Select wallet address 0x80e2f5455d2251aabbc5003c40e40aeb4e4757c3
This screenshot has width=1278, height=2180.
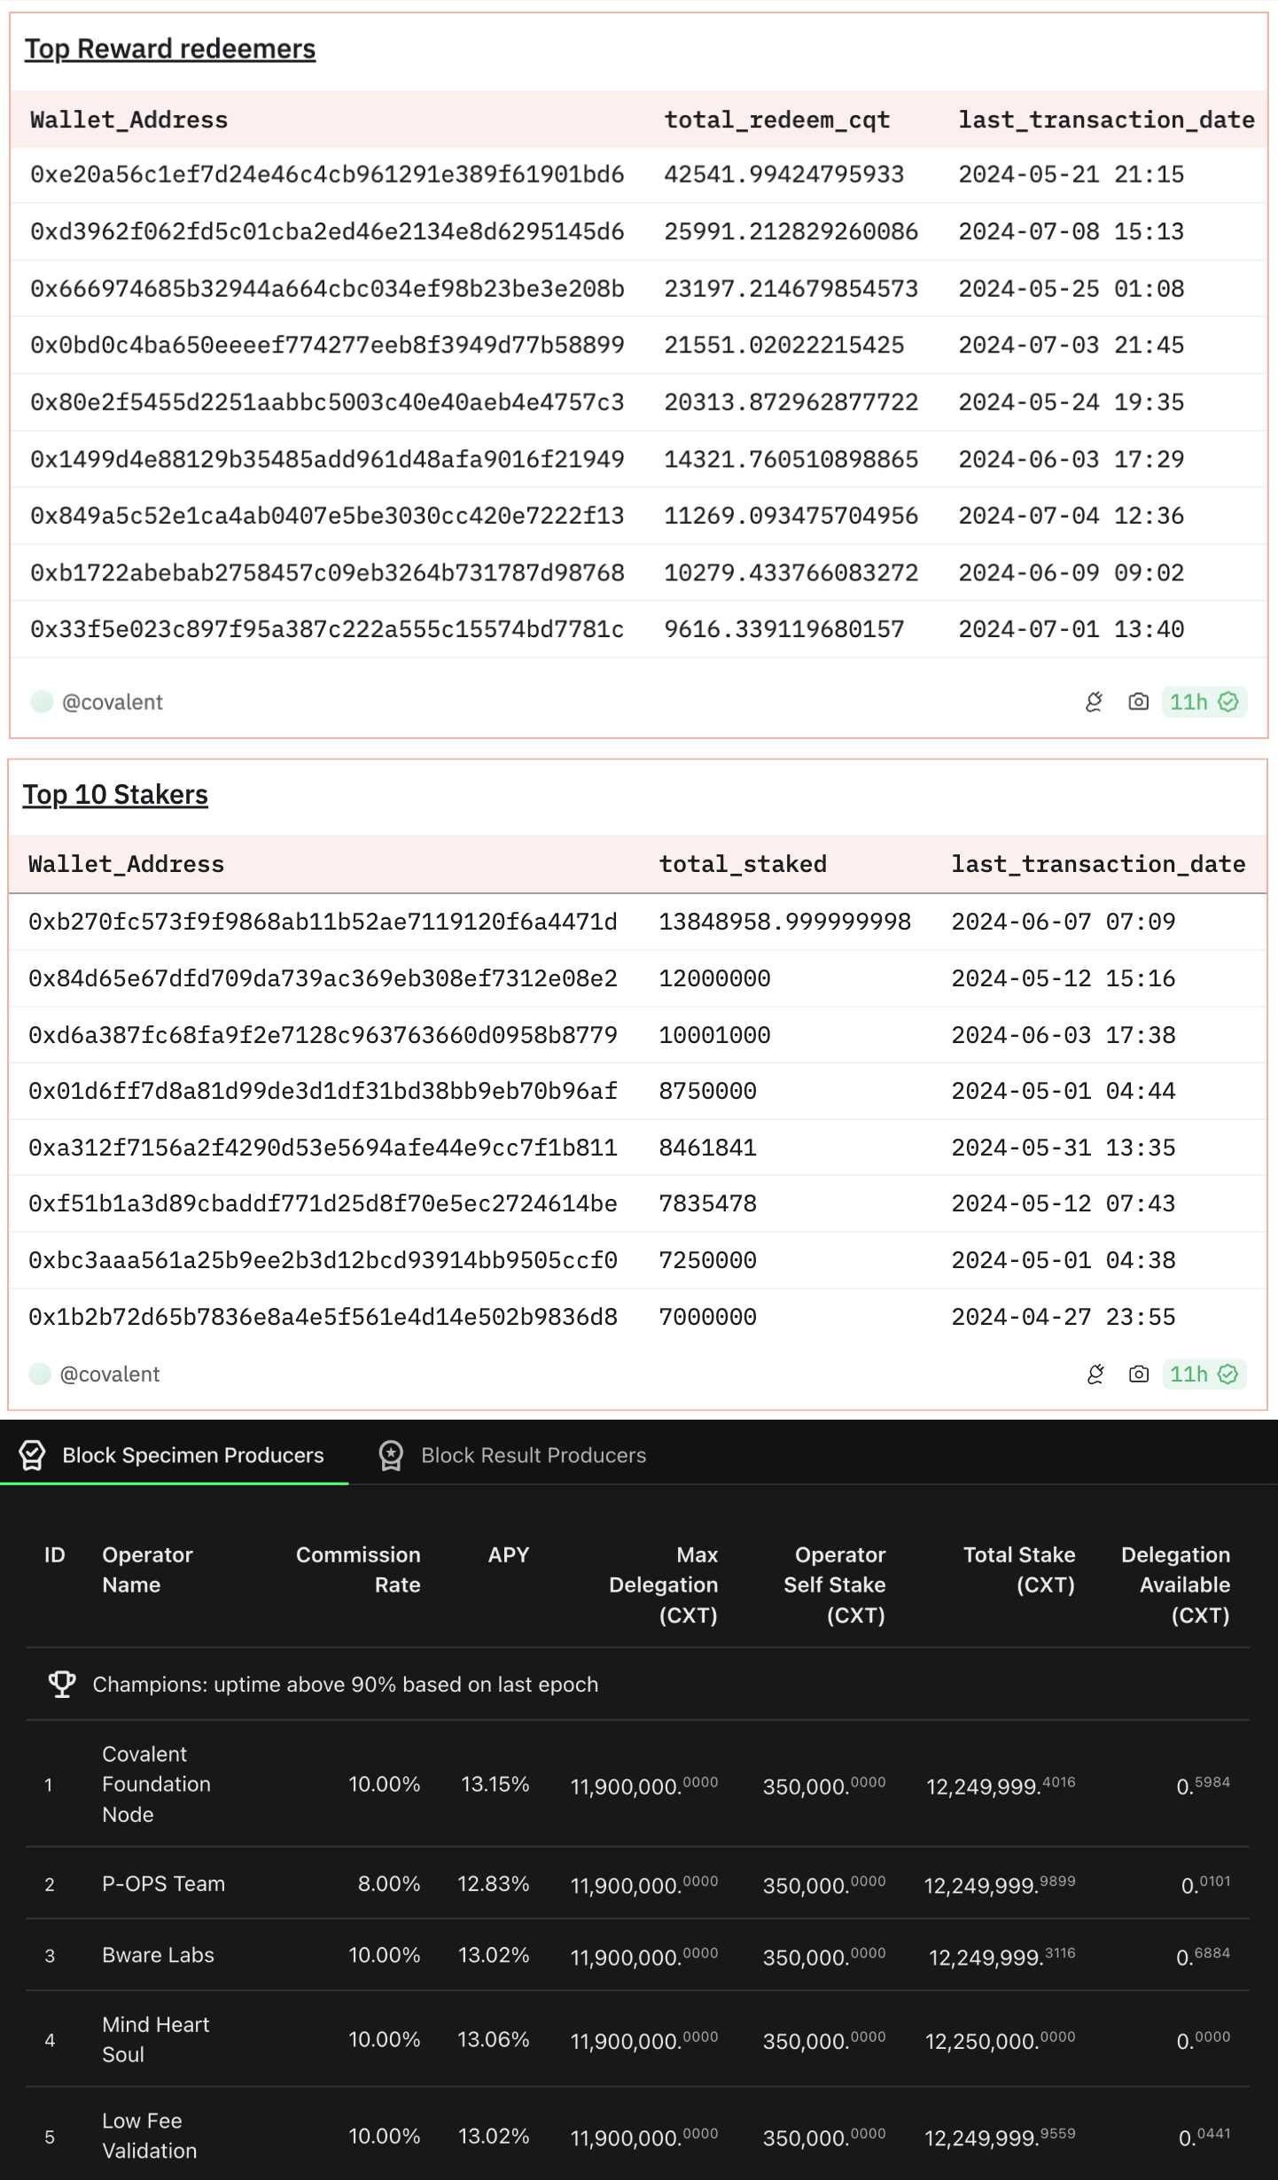click(x=327, y=402)
